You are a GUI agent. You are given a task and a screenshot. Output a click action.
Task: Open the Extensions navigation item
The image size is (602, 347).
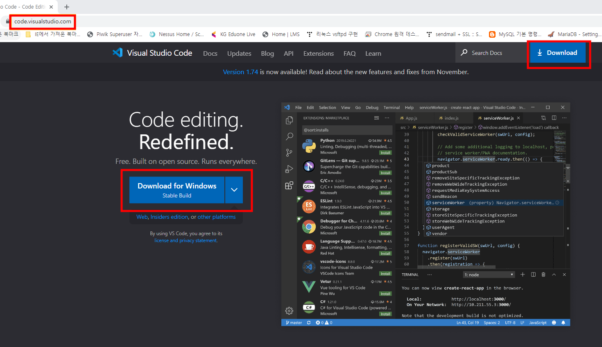(319, 53)
